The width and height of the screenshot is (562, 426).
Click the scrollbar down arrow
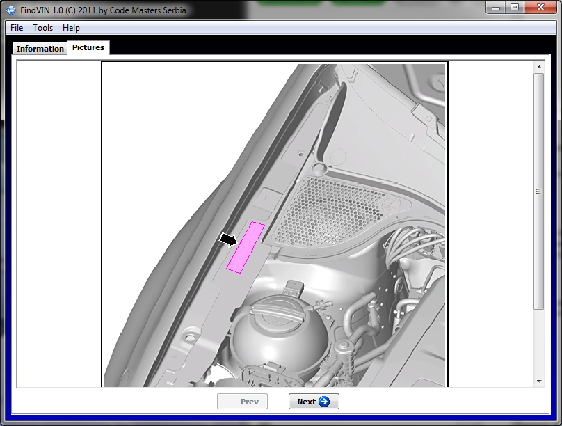(539, 381)
